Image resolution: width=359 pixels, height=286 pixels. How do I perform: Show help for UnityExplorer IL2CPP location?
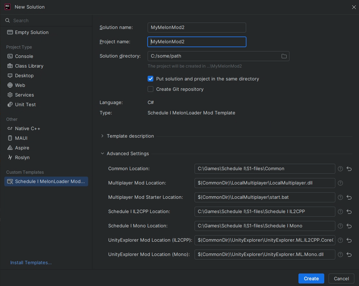[340, 240]
